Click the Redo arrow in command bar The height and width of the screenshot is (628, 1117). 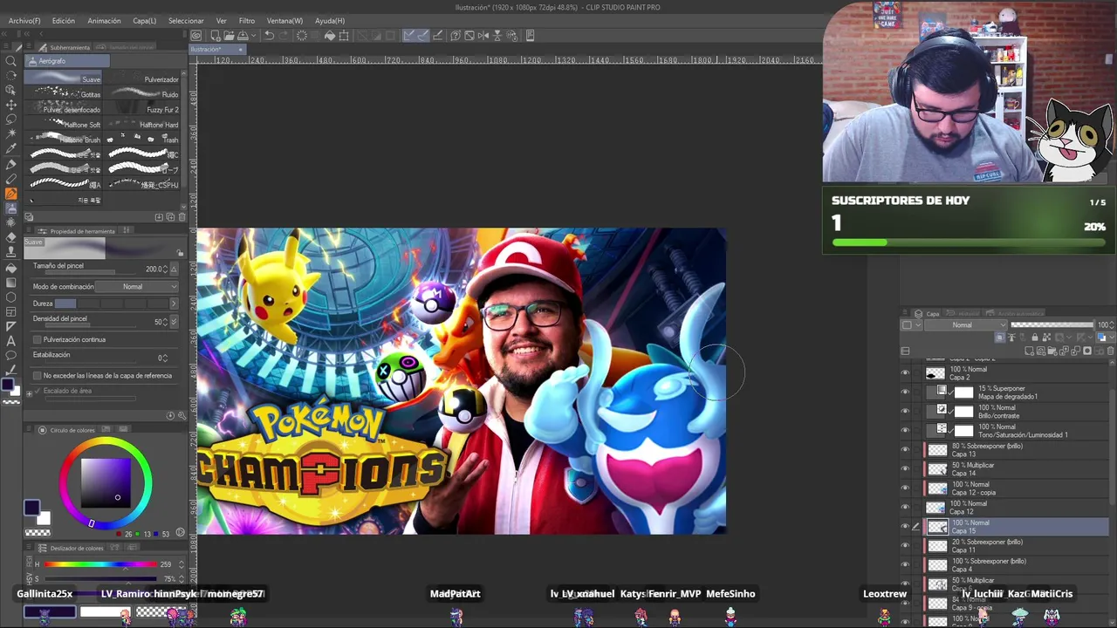(284, 36)
